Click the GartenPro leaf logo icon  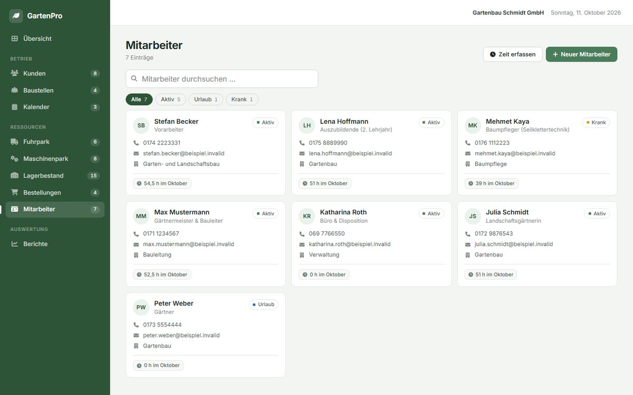[x=16, y=16]
